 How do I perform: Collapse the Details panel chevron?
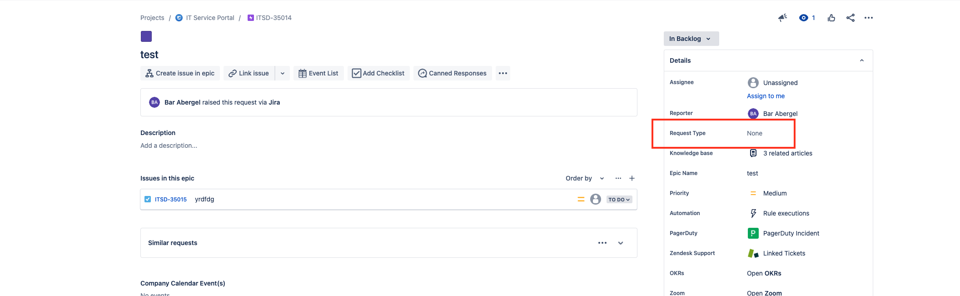pos(862,60)
